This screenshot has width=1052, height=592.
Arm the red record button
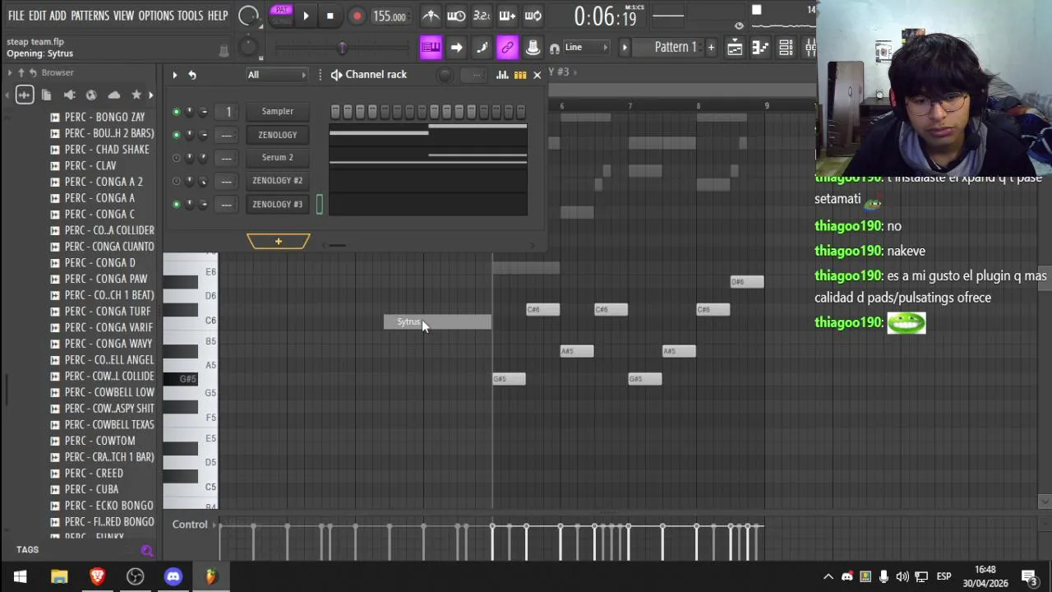357,16
